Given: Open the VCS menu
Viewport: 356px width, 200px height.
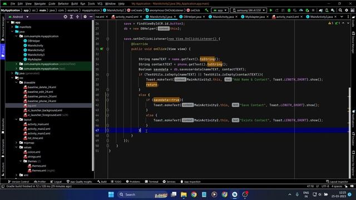Looking at the screenshot, I should (100, 4).
